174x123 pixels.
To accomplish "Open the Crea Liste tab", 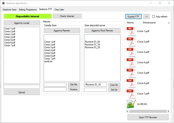I will coord(59,10).
